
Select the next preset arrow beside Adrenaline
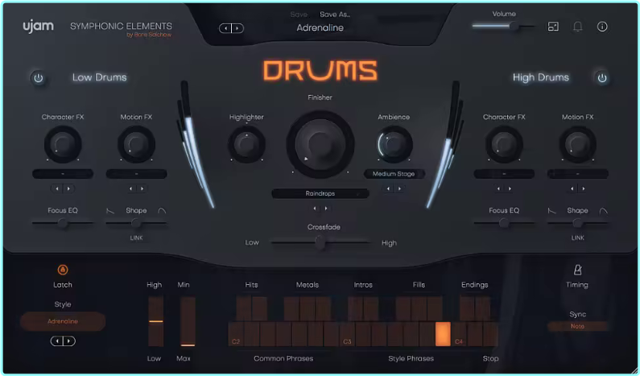click(237, 28)
